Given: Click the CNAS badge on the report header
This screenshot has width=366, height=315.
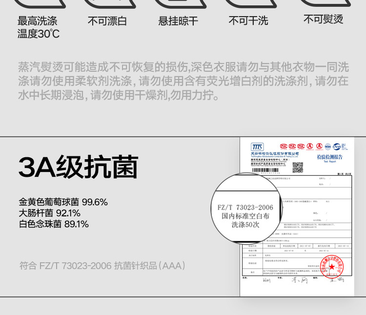Looking at the screenshot, I should tap(337, 146).
